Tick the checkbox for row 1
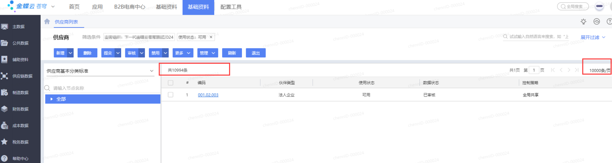 [171, 95]
